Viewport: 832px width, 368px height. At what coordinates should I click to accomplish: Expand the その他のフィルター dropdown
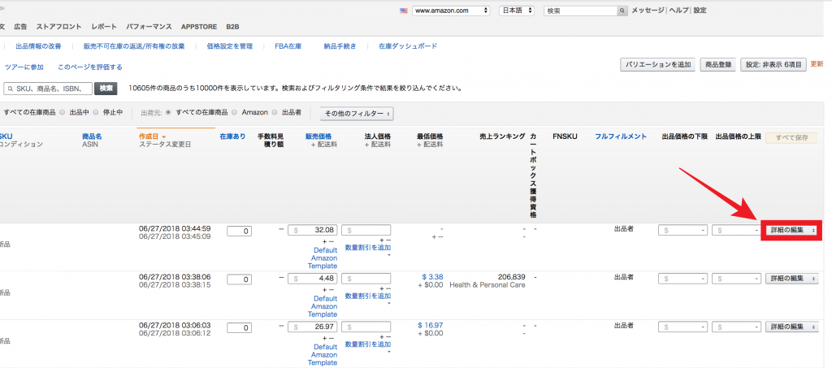357,113
